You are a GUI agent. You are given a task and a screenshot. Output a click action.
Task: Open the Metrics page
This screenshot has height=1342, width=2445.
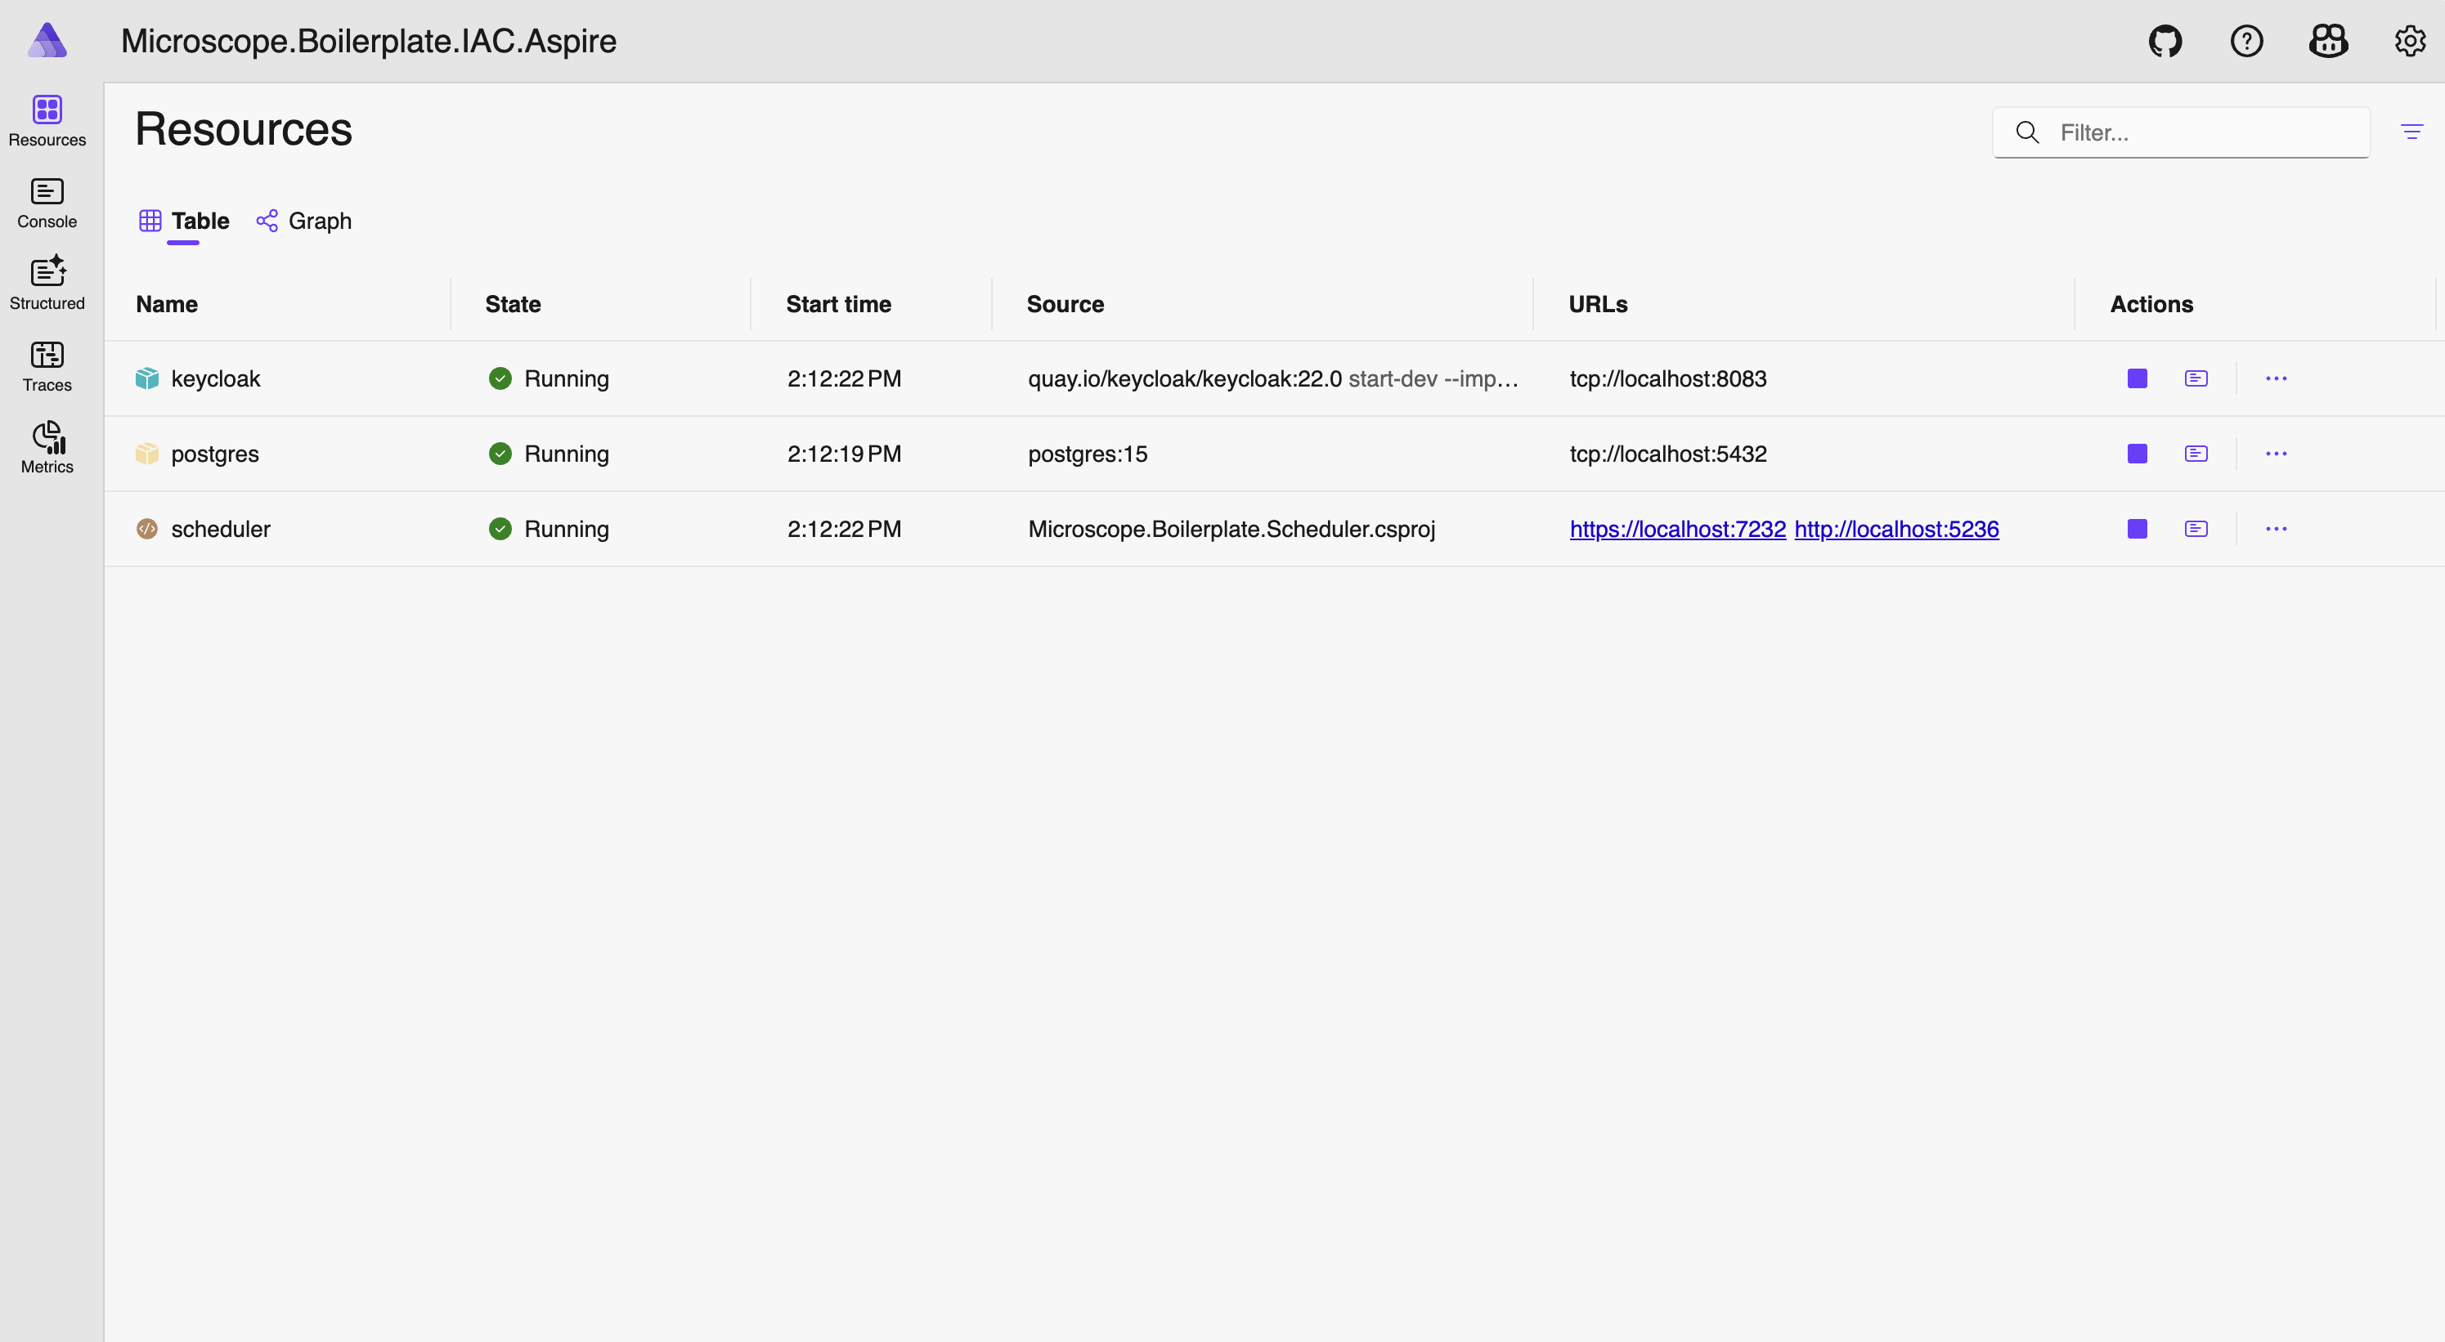coord(47,448)
